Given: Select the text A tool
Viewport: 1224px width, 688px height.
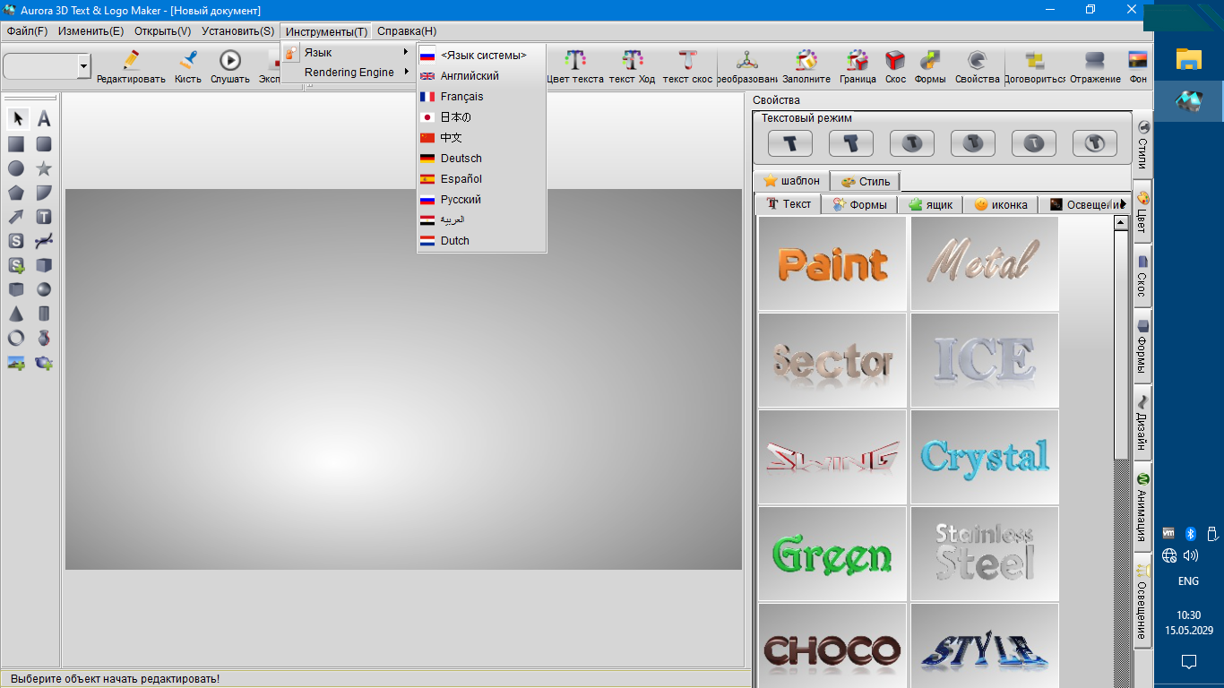Looking at the screenshot, I should click(x=44, y=119).
